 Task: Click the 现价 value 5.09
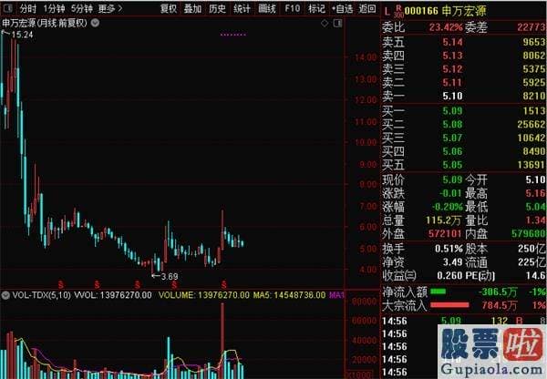click(452, 179)
